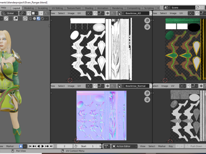Click the zoom magnifier in the BowArrow_AO editor
The height and width of the screenshot is (154, 206).
coord(147,21)
